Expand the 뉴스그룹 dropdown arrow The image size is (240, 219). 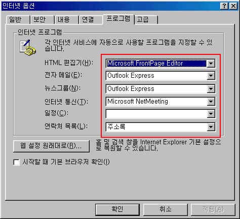(211, 89)
